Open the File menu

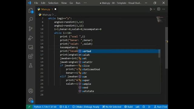tap(36, 3)
